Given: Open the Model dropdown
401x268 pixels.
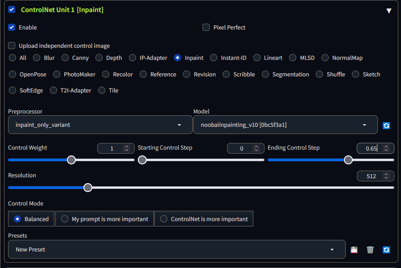Looking at the screenshot, I should (x=285, y=125).
